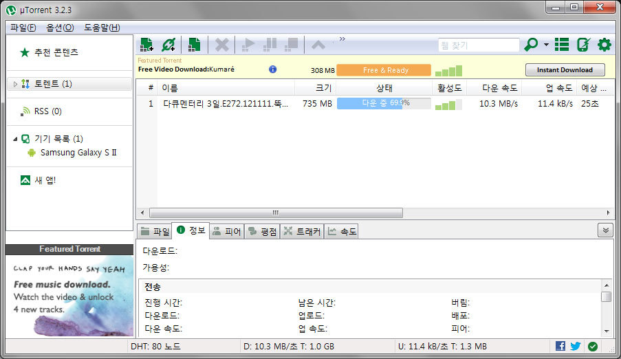Switch to the 속도 tab
The image size is (621, 359).
[x=341, y=231]
